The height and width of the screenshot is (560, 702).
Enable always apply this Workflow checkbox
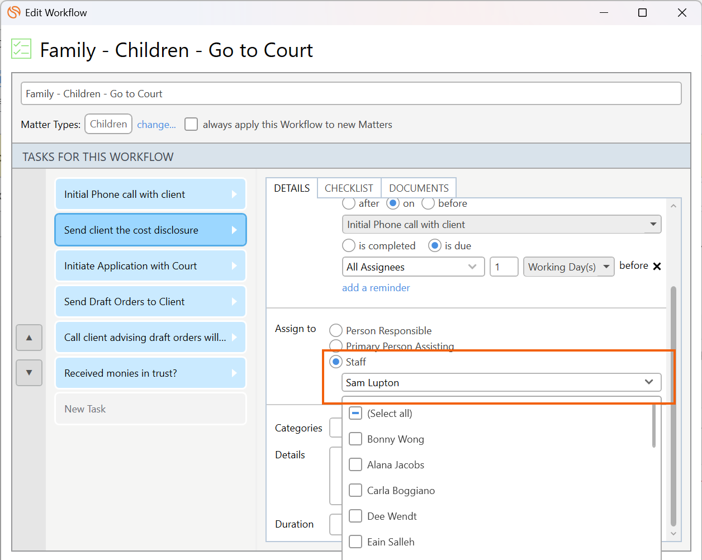pyautogui.click(x=191, y=124)
